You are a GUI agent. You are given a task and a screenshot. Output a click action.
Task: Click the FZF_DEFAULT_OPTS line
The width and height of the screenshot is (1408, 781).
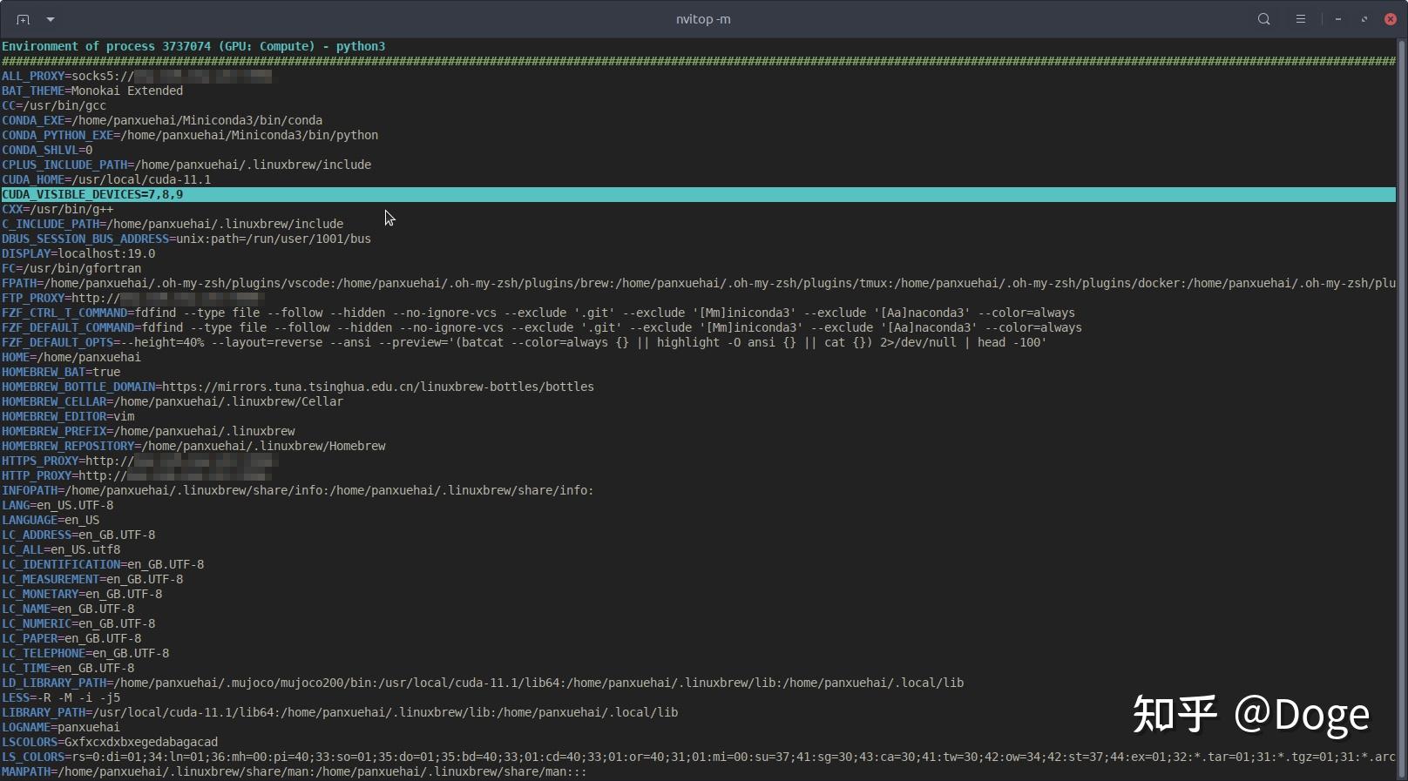[525, 342]
